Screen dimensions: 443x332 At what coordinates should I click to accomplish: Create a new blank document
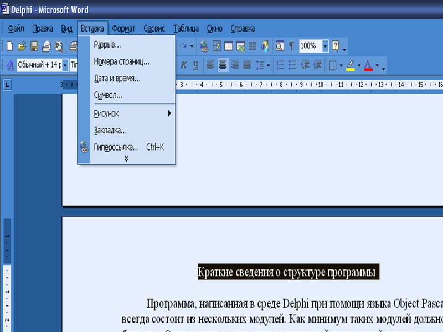(10, 46)
